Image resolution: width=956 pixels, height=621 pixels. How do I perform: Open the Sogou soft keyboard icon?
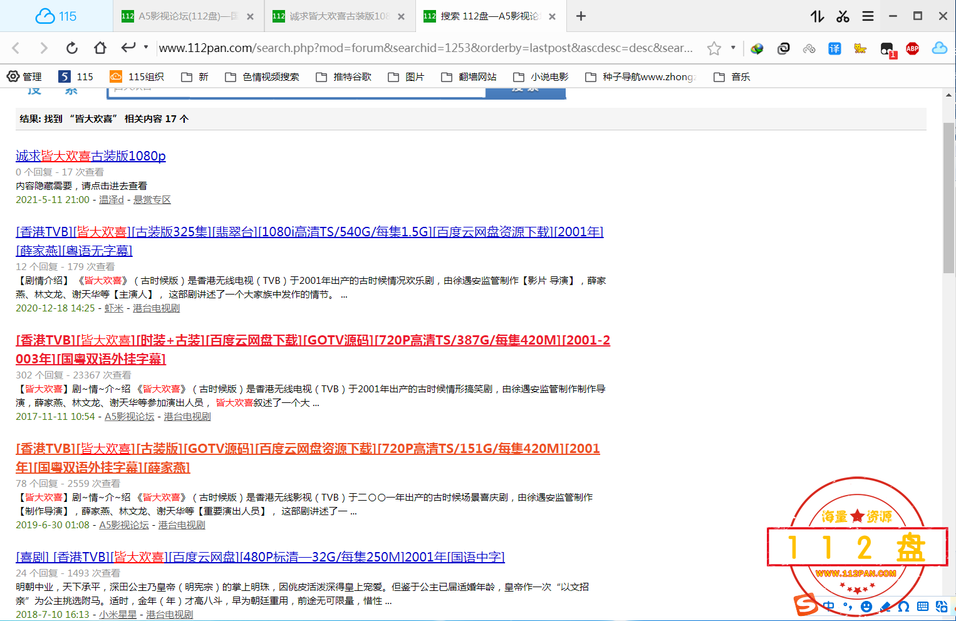coord(922,606)
